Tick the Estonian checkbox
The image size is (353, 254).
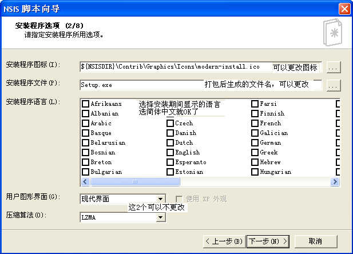coord(170,172)
